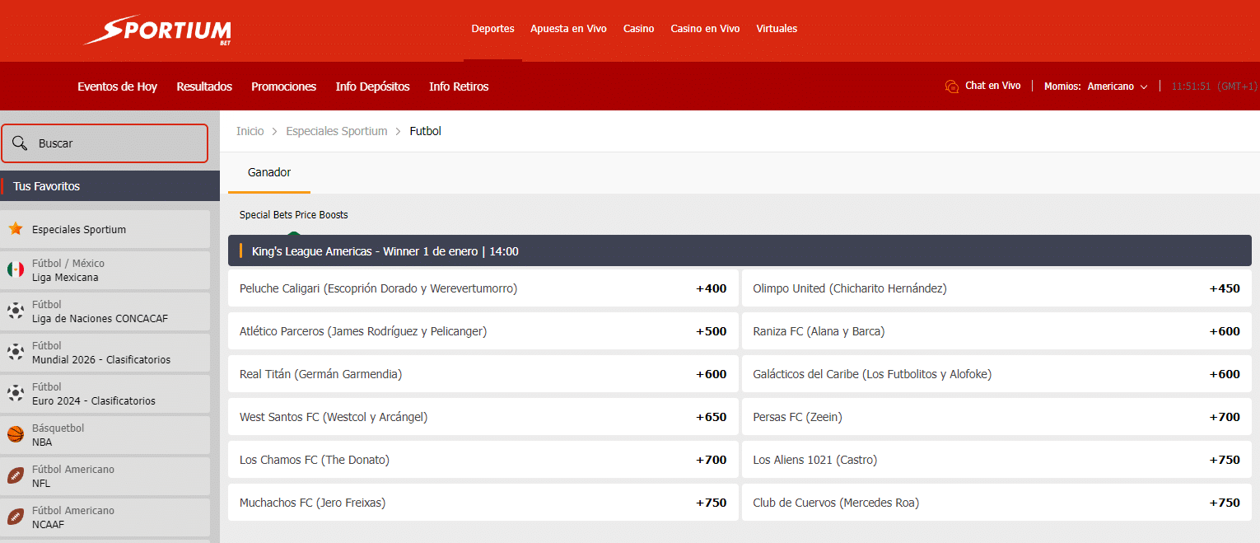Click the Inicio breadcrumb link
The height and width of the screenshot is (543, 1260).
(250, 132)
